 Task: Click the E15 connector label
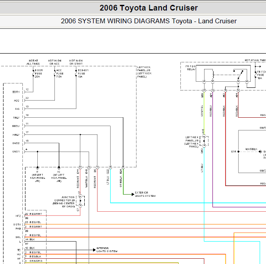click(x=234, y=152)
